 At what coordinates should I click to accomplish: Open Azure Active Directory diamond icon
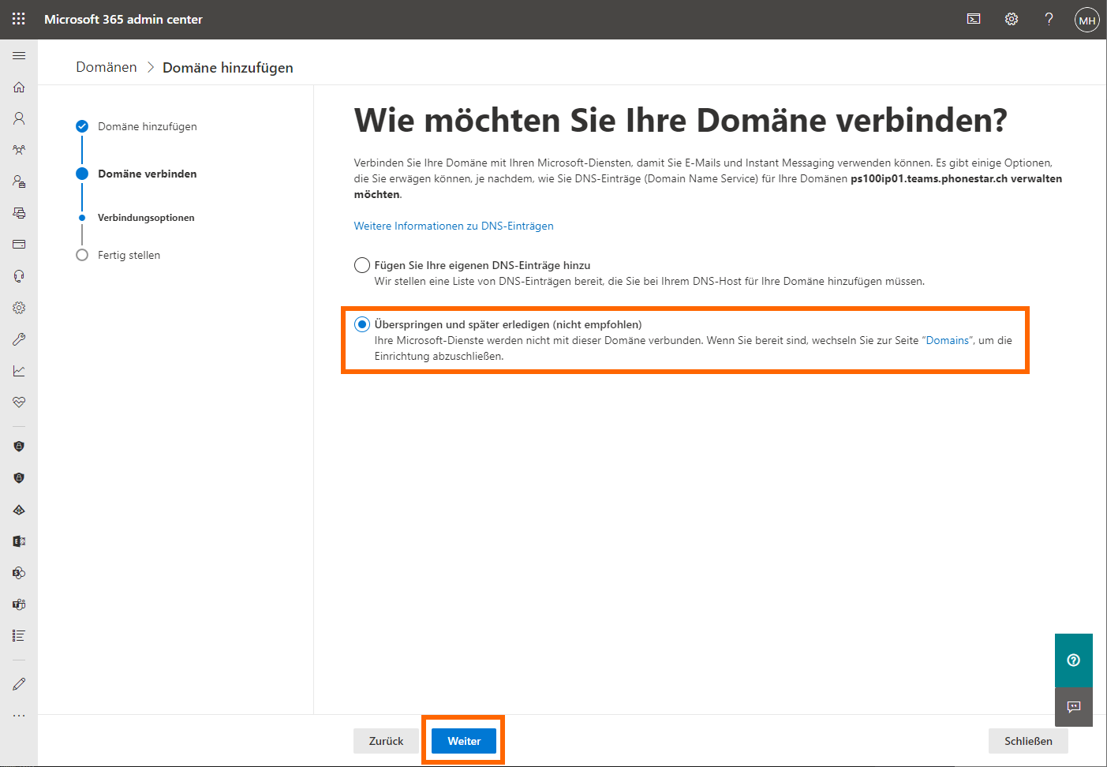[19, 510]
